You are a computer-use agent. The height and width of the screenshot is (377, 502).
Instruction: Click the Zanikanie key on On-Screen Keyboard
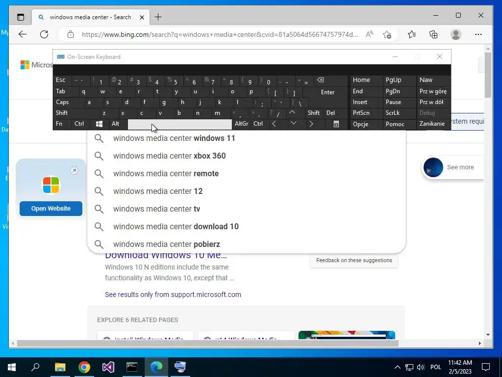pos(433,124)
